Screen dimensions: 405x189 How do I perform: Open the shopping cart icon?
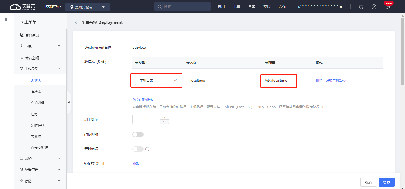(x=361, y=7)
